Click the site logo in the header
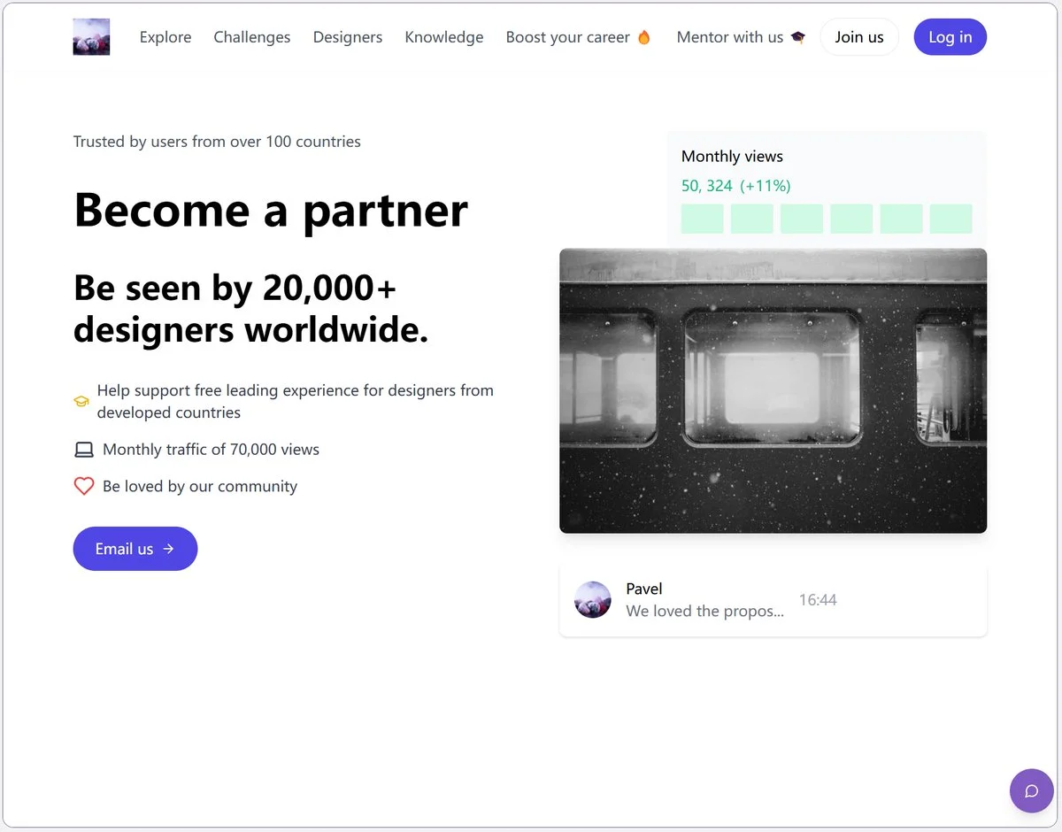This screenshot has height=832, width=1062. tap(91, 37)
